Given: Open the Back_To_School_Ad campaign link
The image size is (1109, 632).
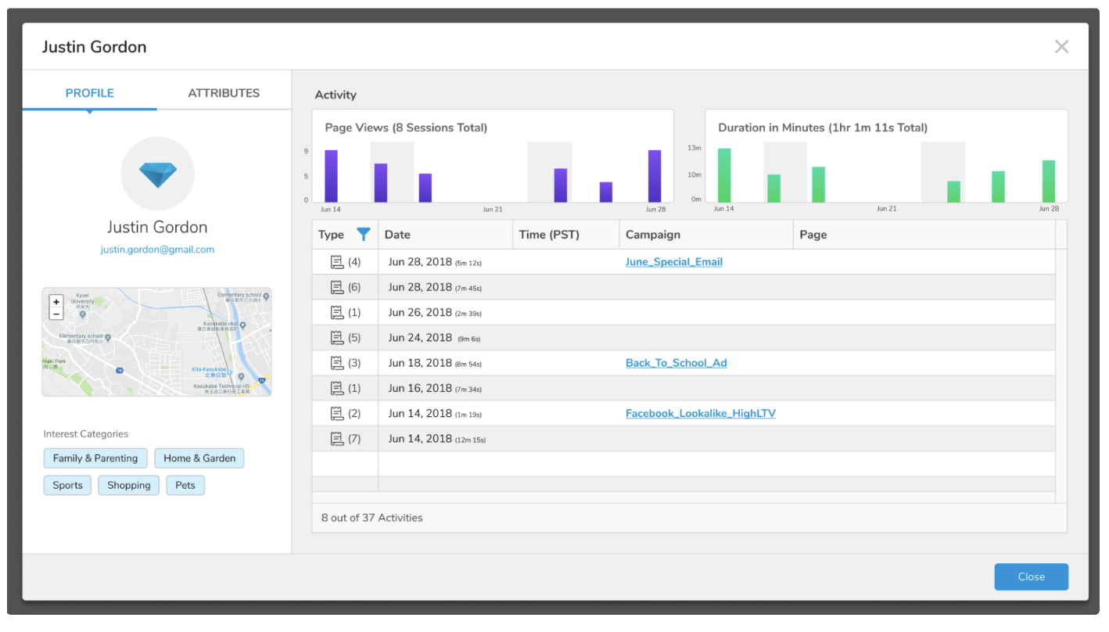Looking at the screenshot, I should (x=676, y=363).
